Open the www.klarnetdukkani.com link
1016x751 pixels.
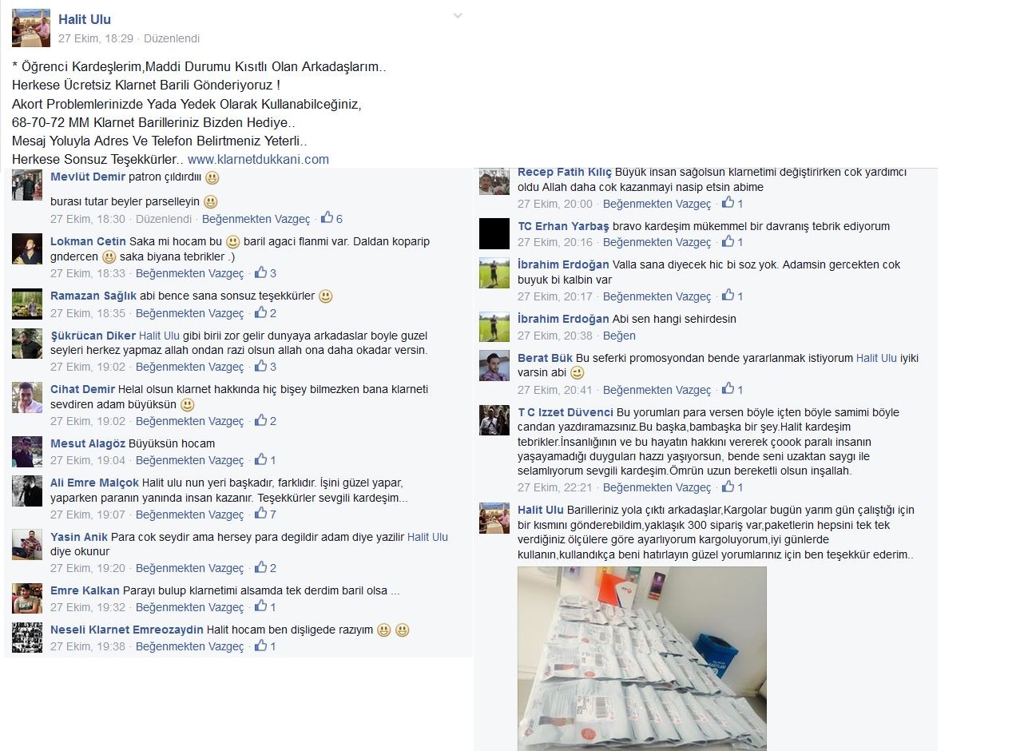click(258, 159)
